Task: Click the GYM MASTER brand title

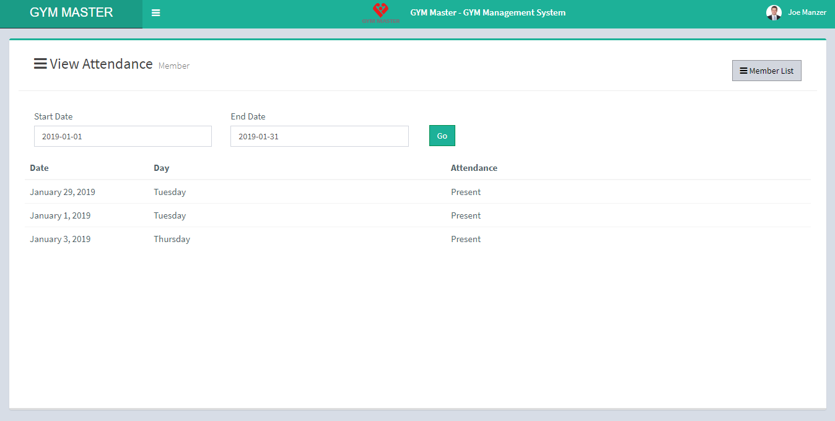Action: (x=71, y=13)
